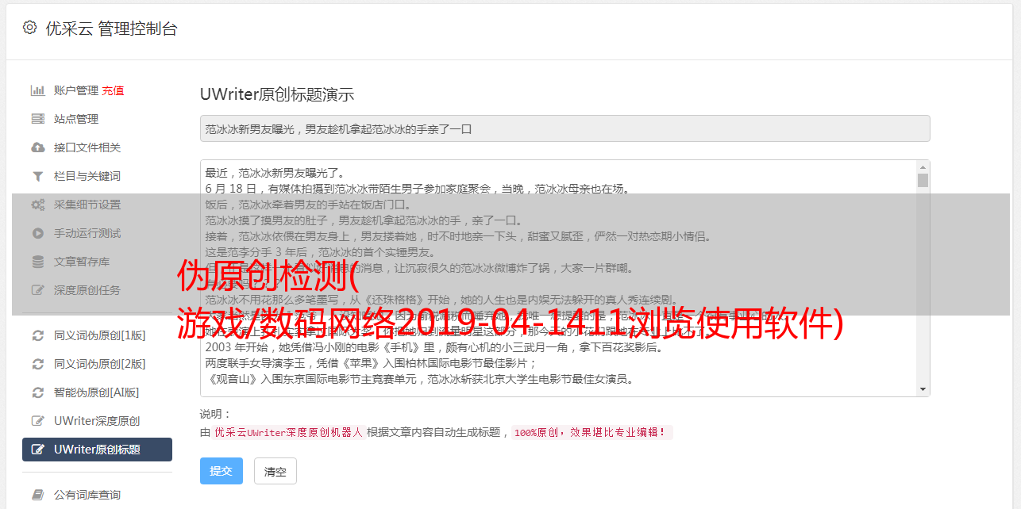
Task: Click the generated title input field
Action: 564,128
